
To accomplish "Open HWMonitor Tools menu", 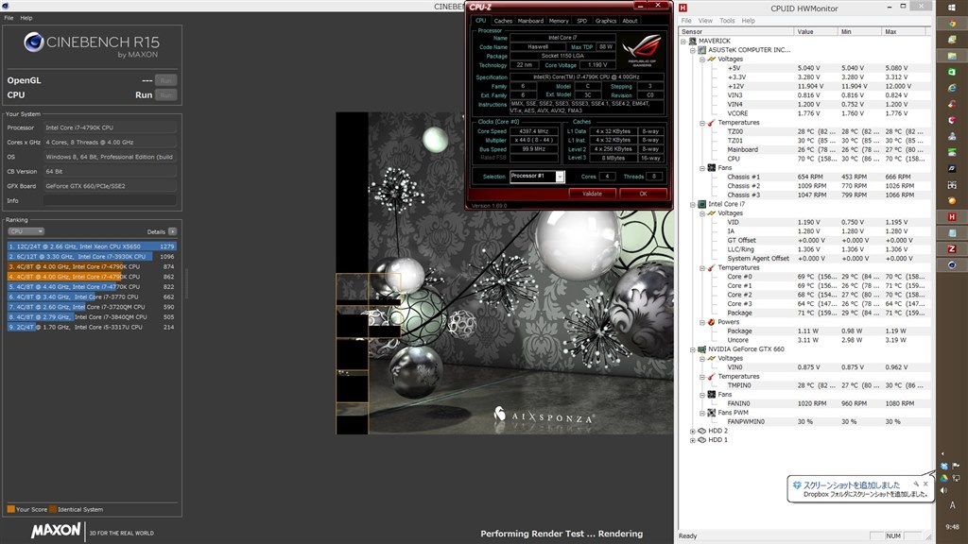I will [x=727, y=21].
